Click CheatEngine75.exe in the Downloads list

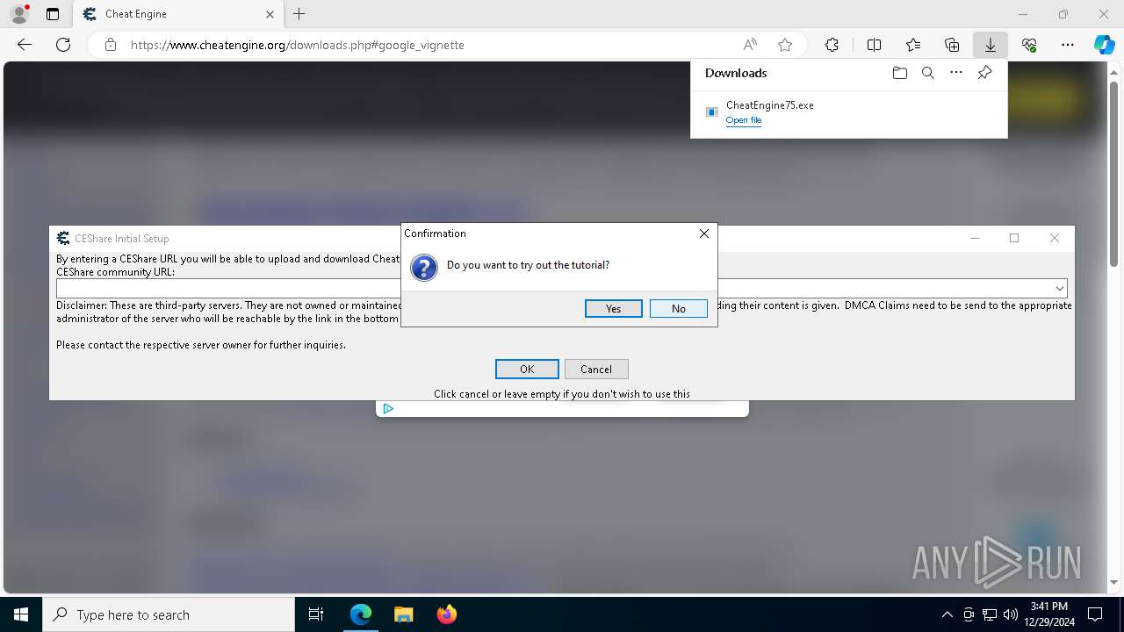770,105
